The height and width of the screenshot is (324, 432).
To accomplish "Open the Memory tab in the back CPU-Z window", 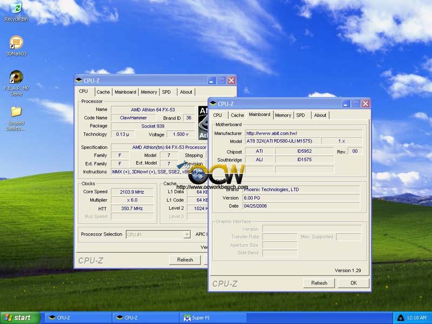I will [149, 92].
